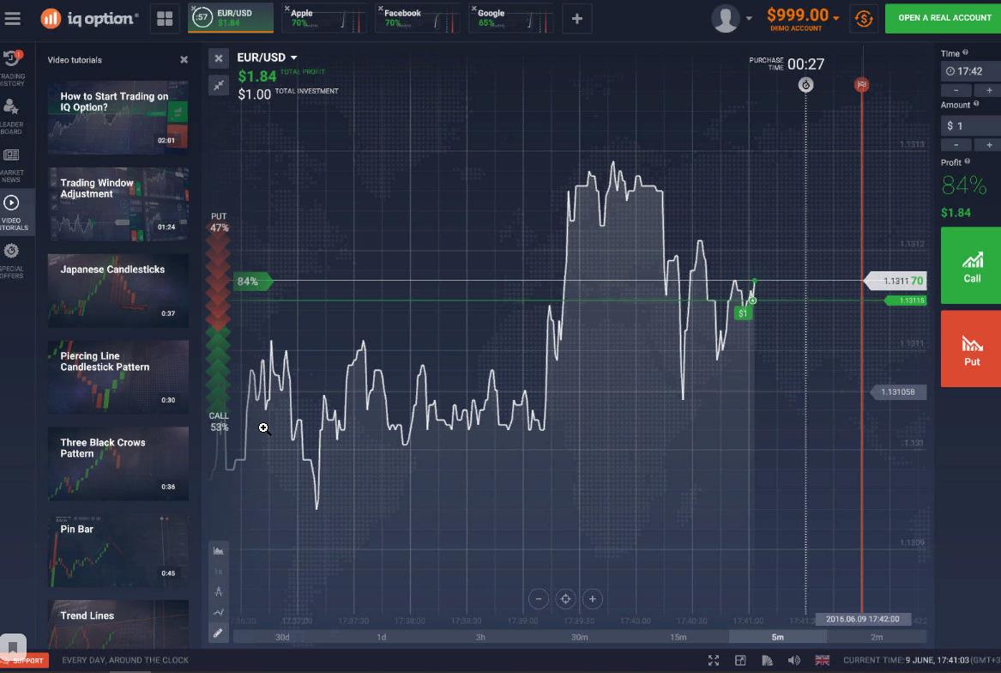Select the 15m timeframe
Image resolution: width=1001 pixels, height=673 pixels.
coord(678,637)
